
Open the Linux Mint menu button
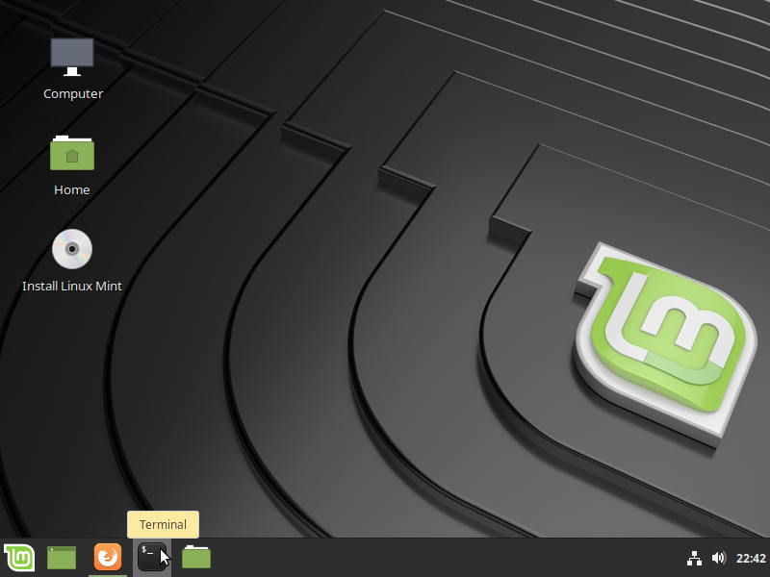pyautogui.click(x=19, y=558)
